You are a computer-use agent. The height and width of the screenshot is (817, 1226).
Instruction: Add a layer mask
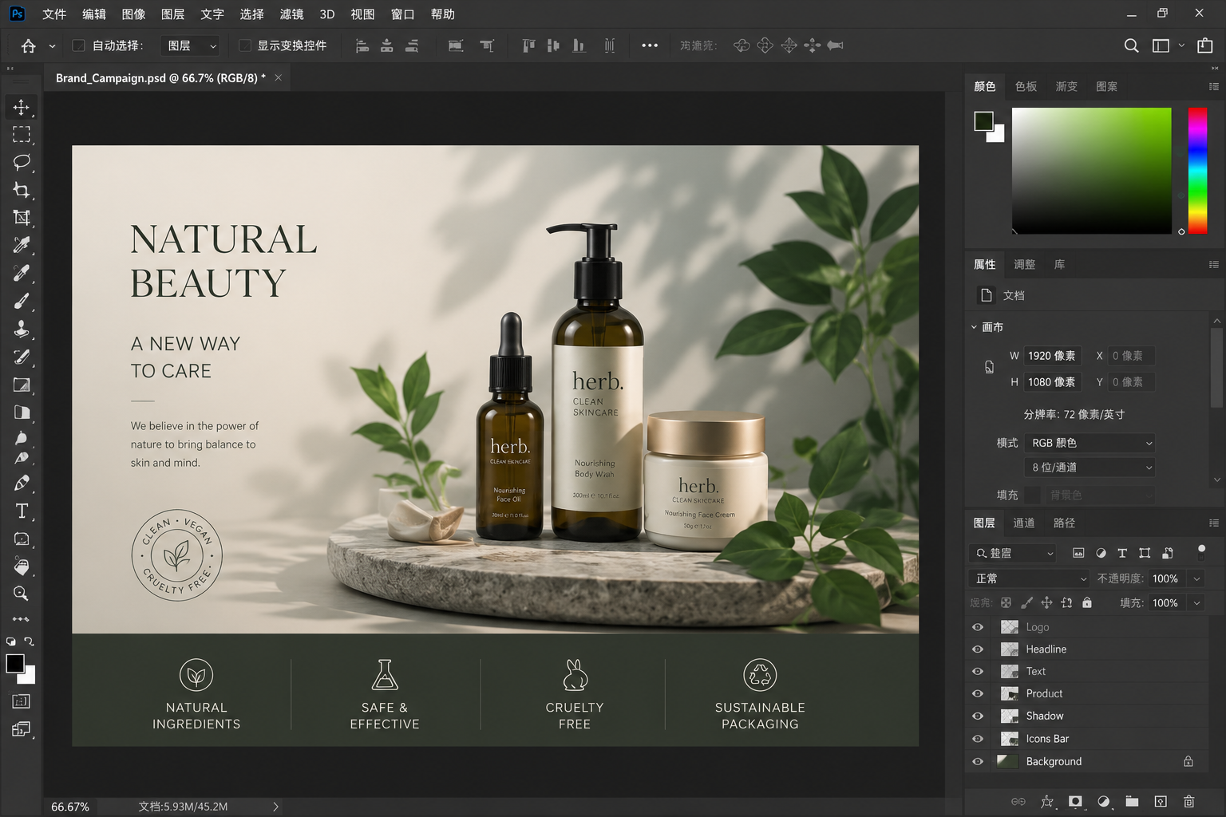(x=1075, y=801)
